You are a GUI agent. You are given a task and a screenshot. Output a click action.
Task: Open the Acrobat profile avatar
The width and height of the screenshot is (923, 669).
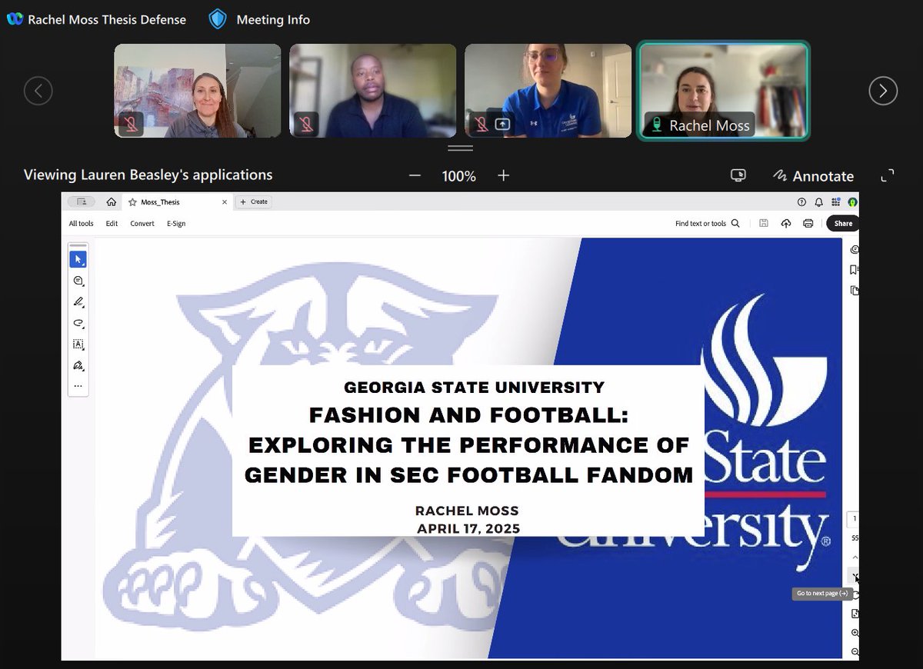pyautogui.click(x=852, y=202)
